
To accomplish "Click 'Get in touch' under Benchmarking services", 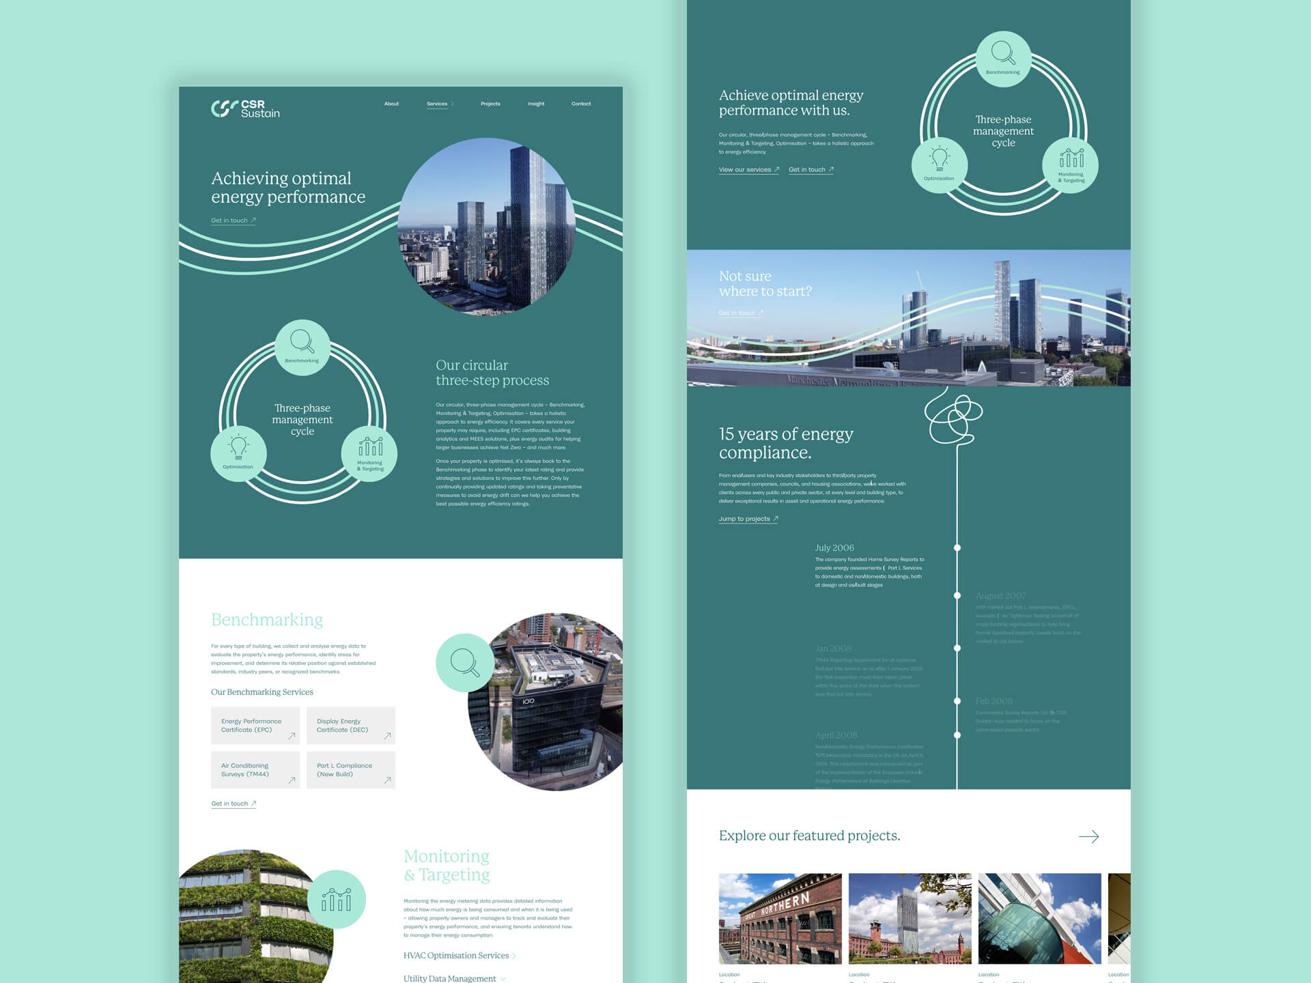I will point(234,803).
